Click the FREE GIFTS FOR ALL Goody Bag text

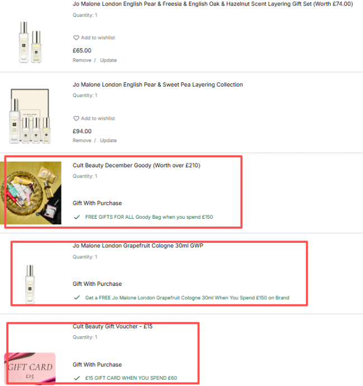point(149,217)
